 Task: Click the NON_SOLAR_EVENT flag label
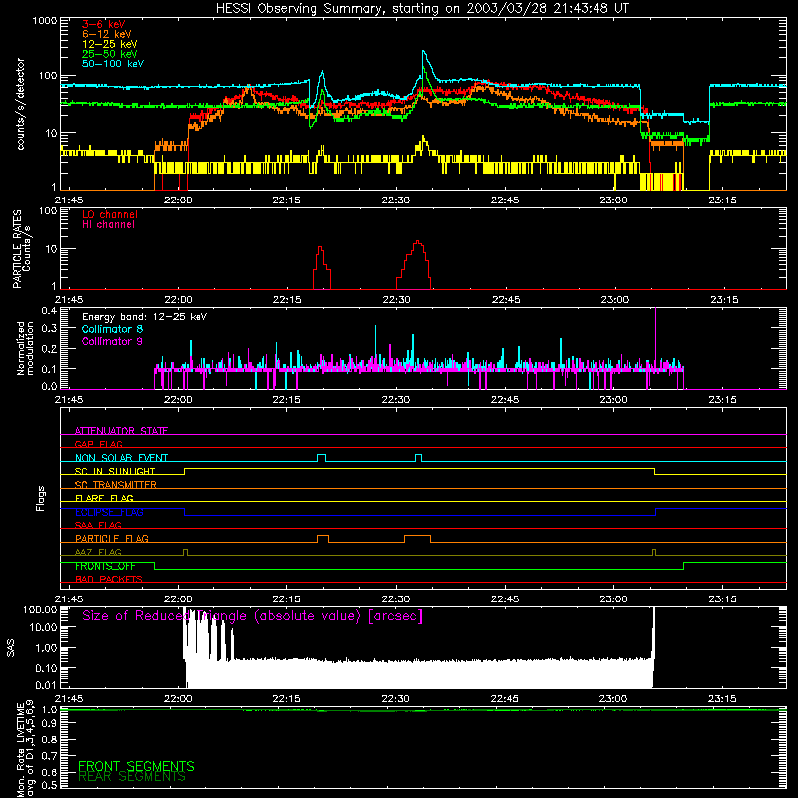click(121, 458)
